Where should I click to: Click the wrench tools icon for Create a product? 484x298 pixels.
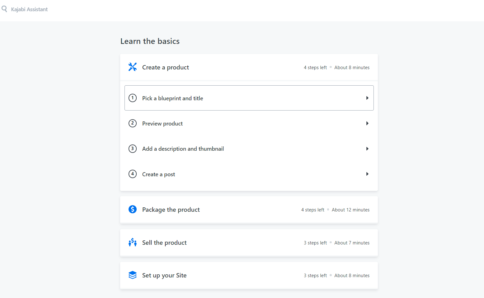point(133,67)
